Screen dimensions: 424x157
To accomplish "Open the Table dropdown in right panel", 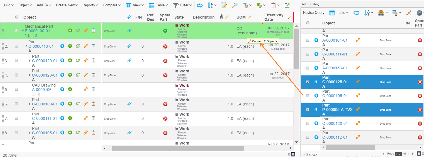I will click(339, 13).
